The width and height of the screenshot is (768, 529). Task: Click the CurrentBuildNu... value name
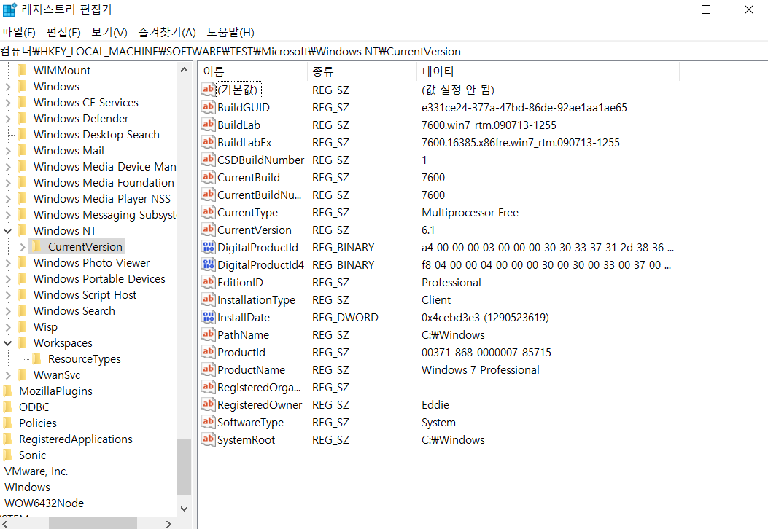(259, 195)
